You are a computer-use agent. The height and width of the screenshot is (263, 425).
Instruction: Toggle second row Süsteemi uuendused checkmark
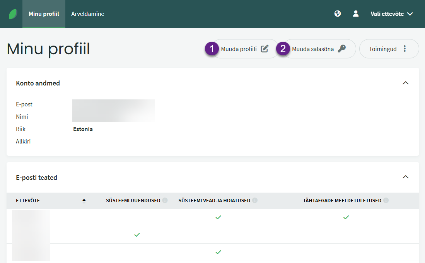(x=137, y=235)
